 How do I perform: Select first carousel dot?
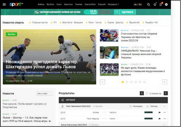pos(122,82)
